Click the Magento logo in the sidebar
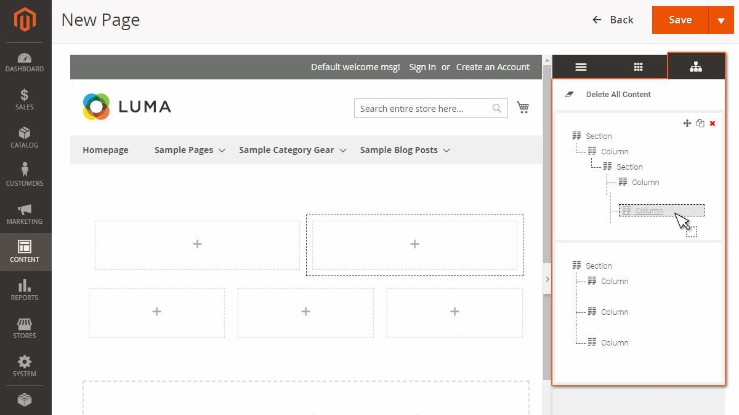The image size is (739, 415). (x=25, y=20)
